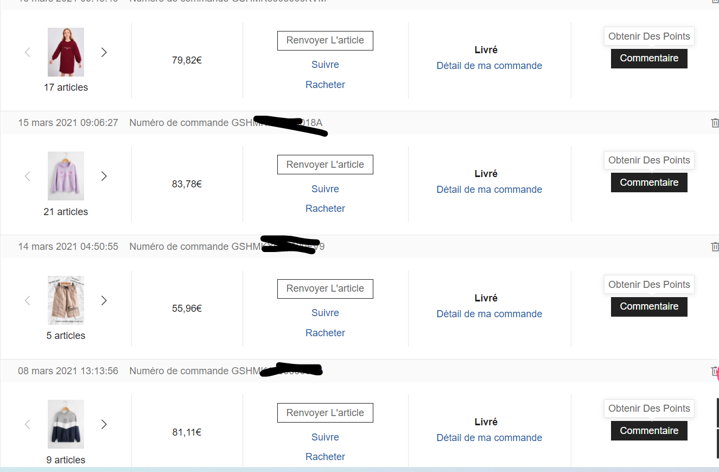
Task: Click Suivre link for the 9 articles order
Action: tap(325, 437)
